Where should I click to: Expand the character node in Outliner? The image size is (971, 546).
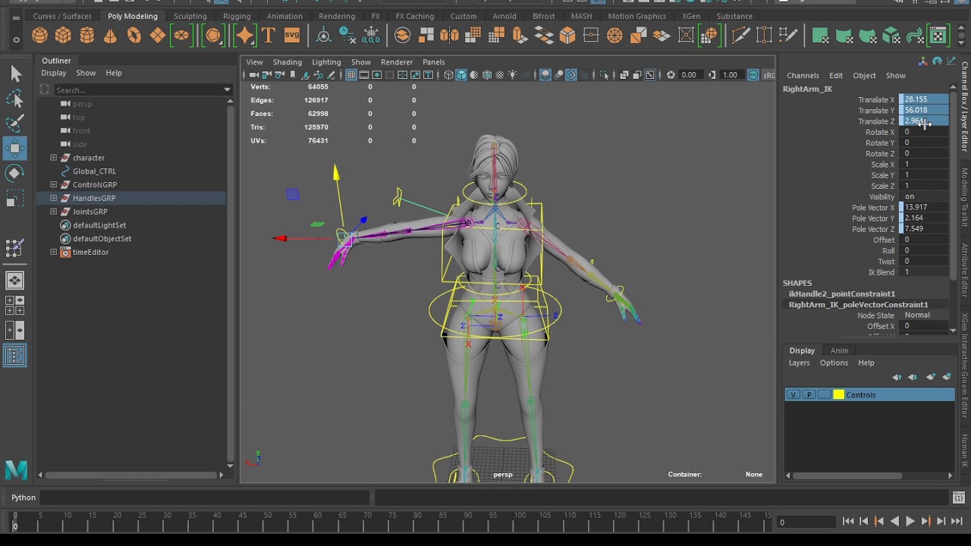click(53, 158)
